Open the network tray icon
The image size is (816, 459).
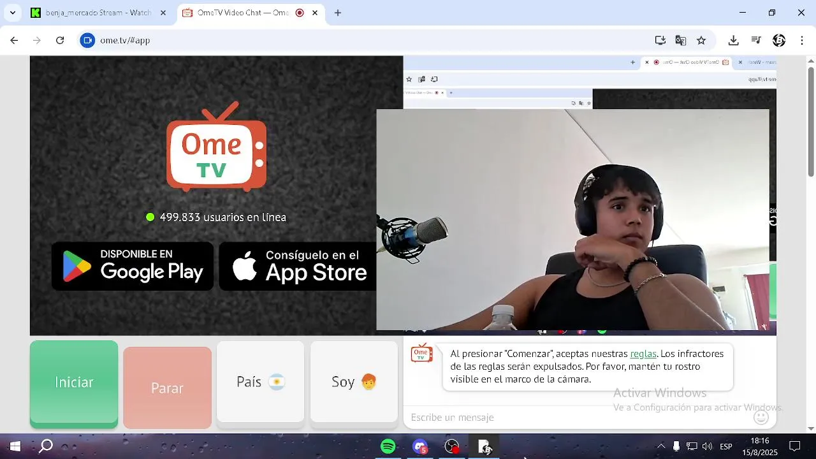pos(692,446)
